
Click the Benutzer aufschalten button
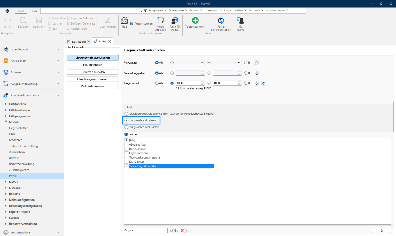coord(93,72)
